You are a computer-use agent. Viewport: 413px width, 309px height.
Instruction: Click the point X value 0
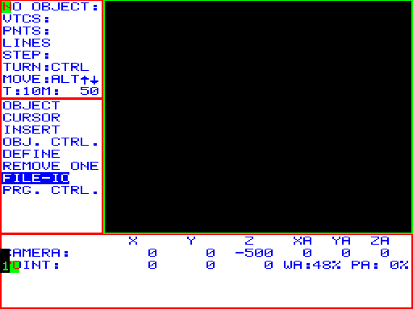pos(152,265)
